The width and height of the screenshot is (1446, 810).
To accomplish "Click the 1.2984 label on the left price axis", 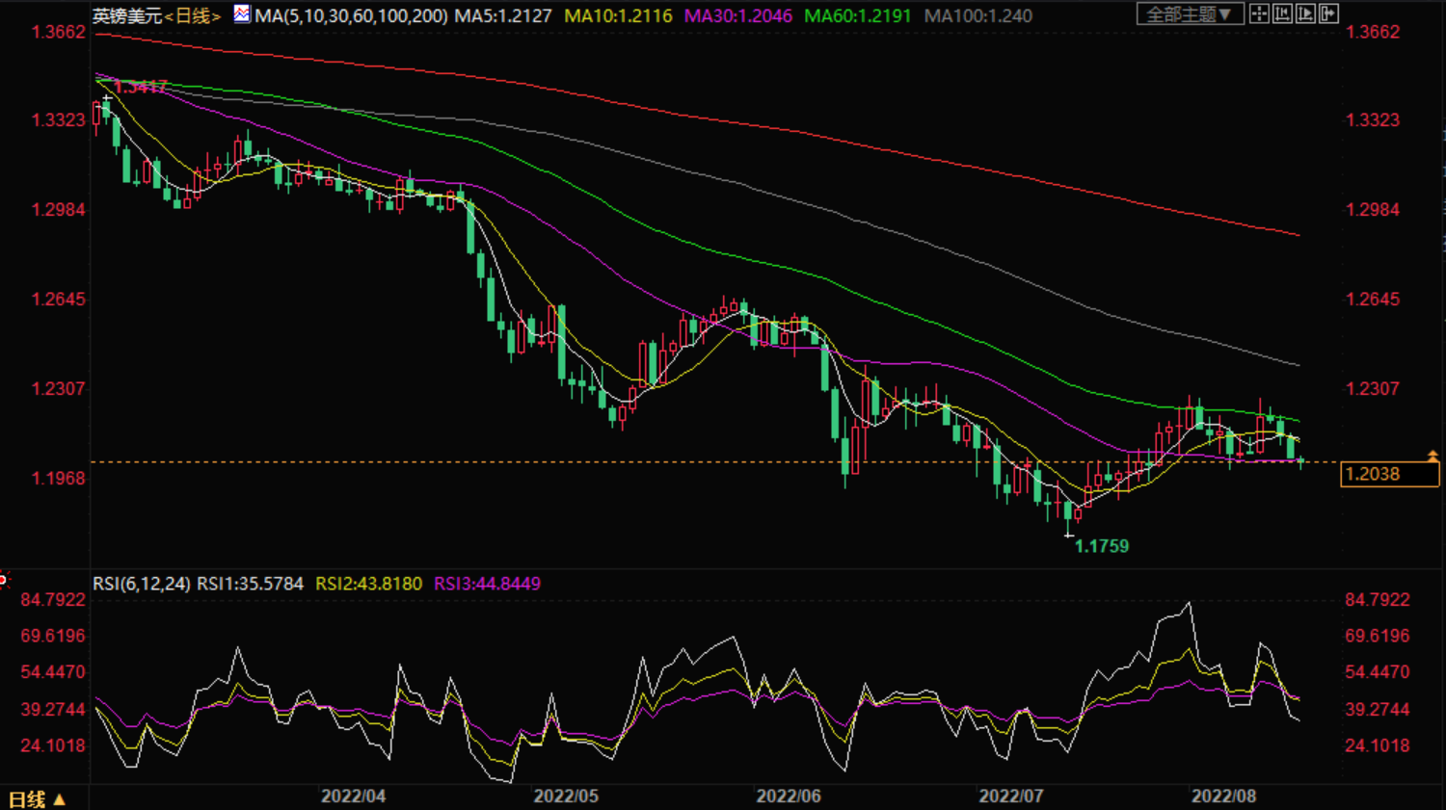I will [59, 210].
